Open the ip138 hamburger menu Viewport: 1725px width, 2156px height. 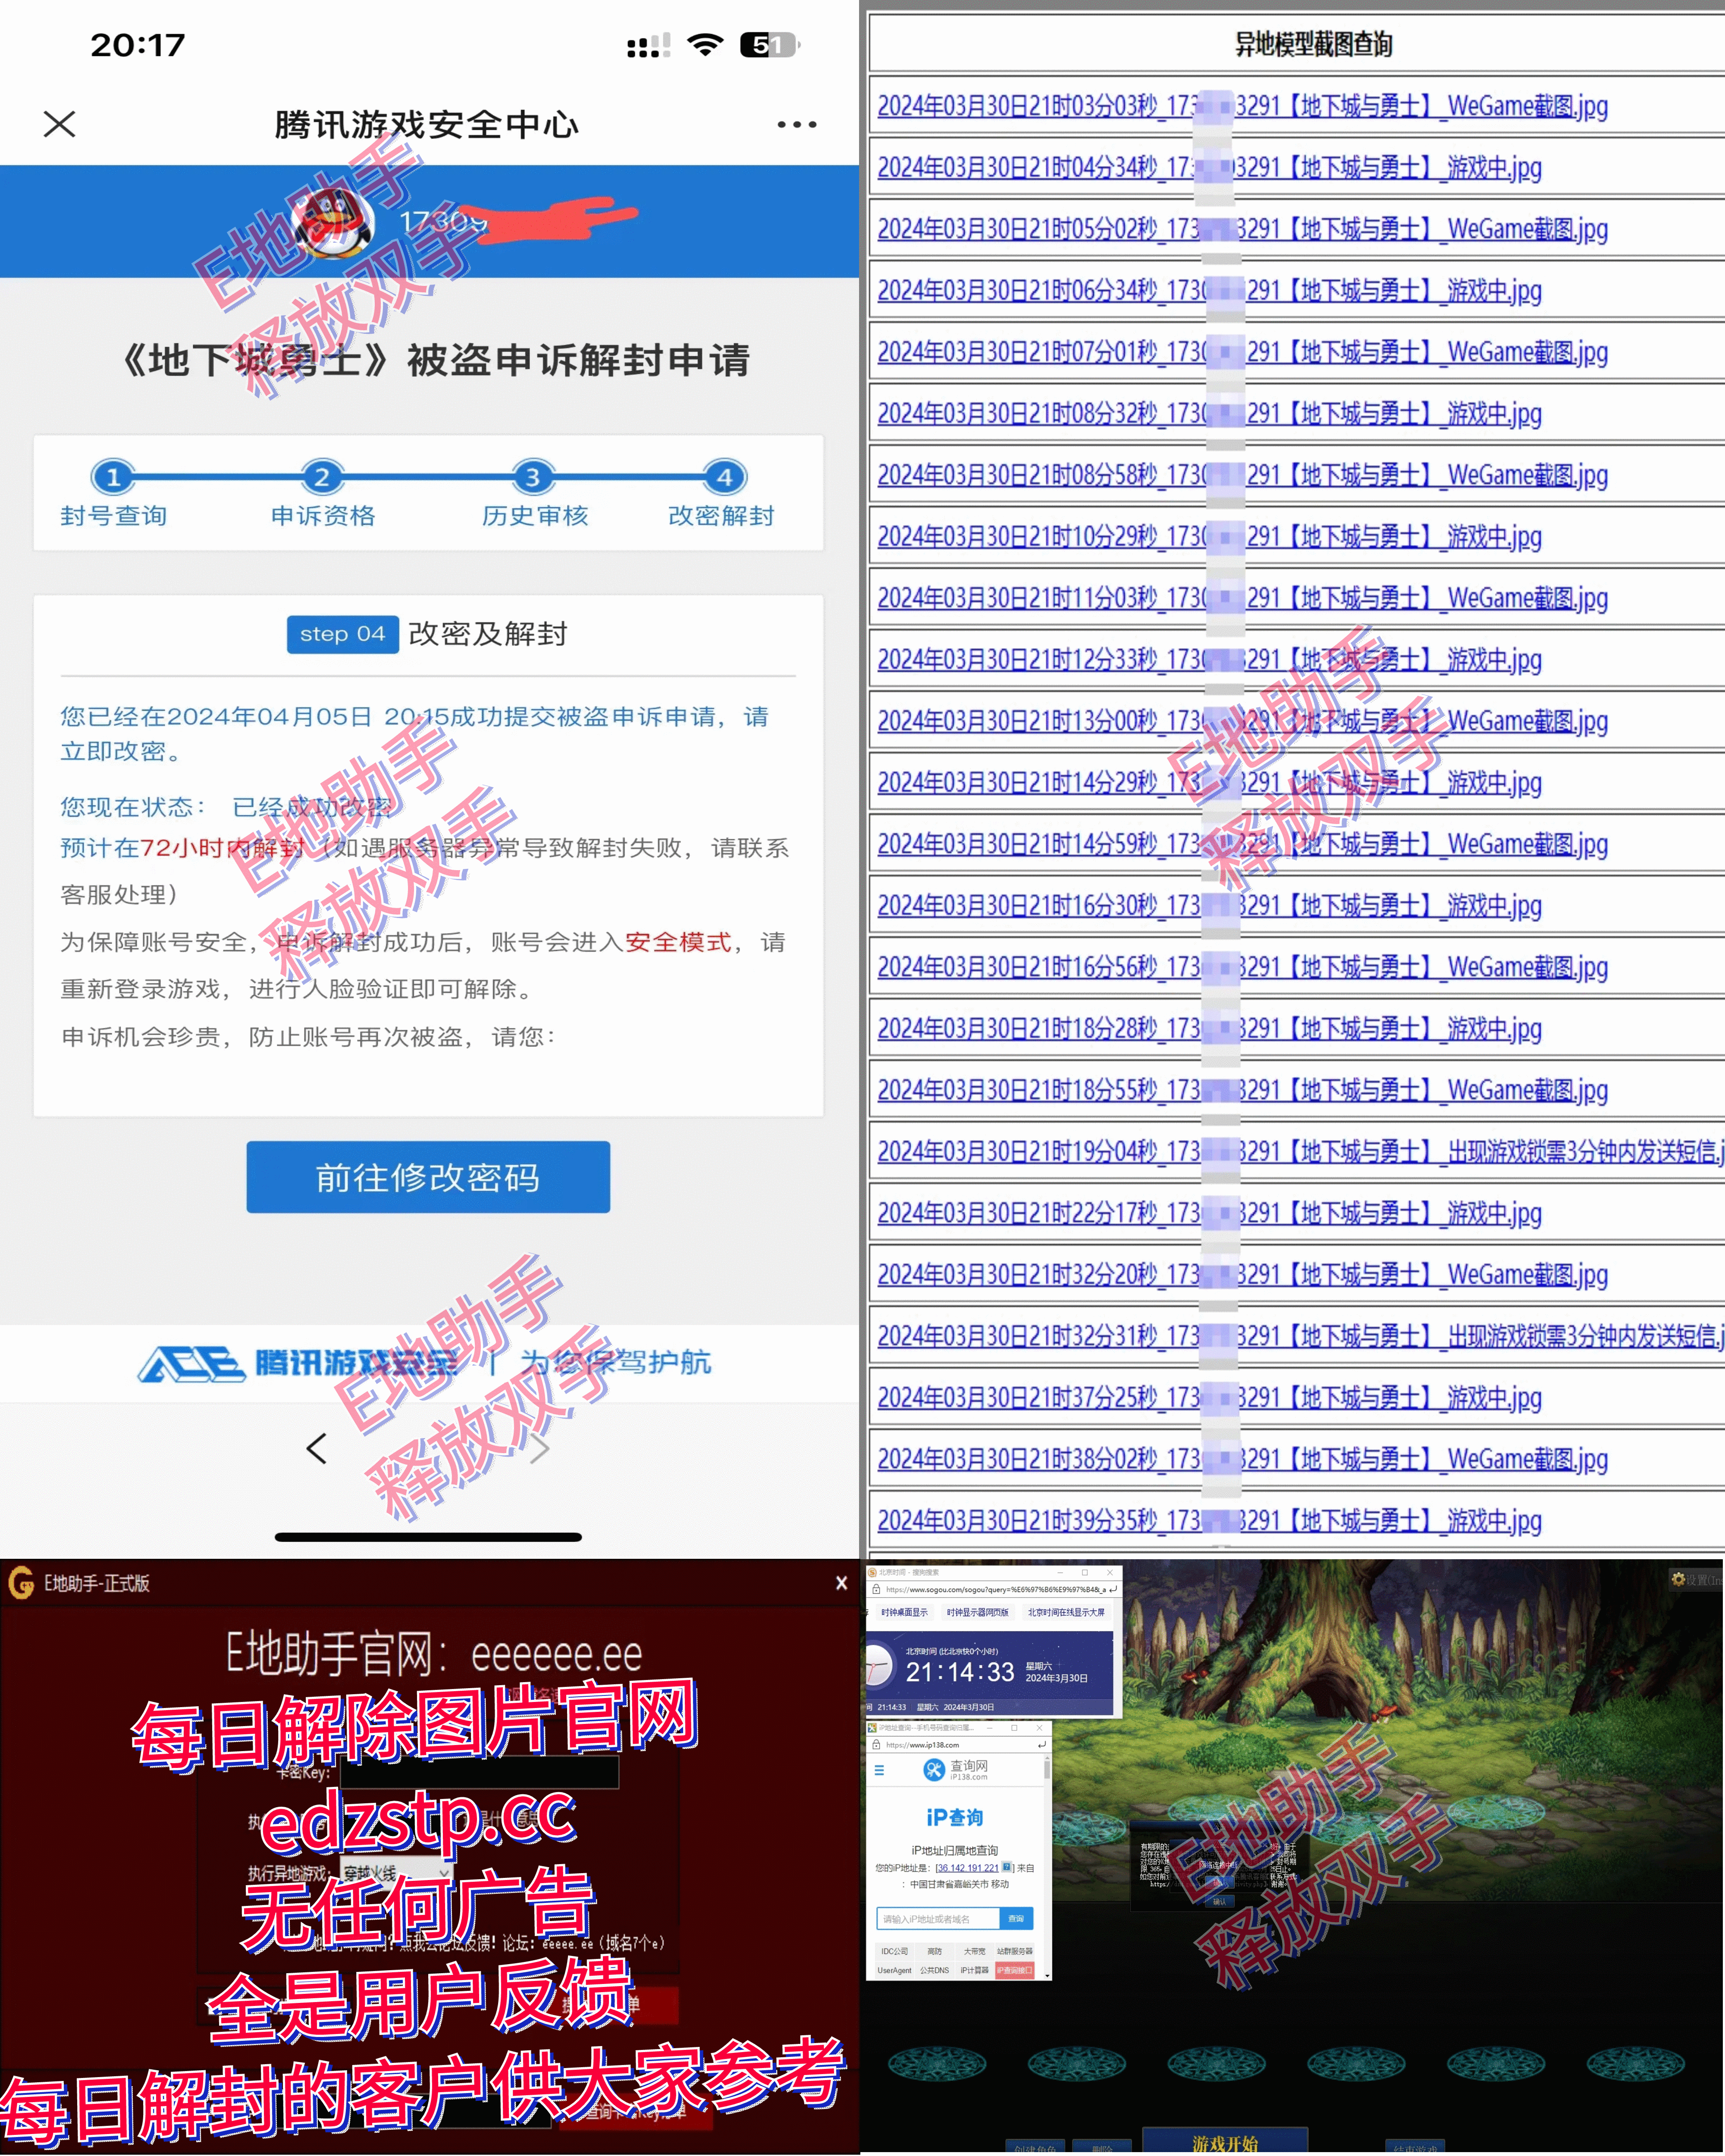point(879,1770)
